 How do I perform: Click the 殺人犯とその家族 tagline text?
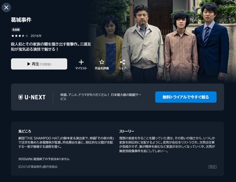coord(51,47)
